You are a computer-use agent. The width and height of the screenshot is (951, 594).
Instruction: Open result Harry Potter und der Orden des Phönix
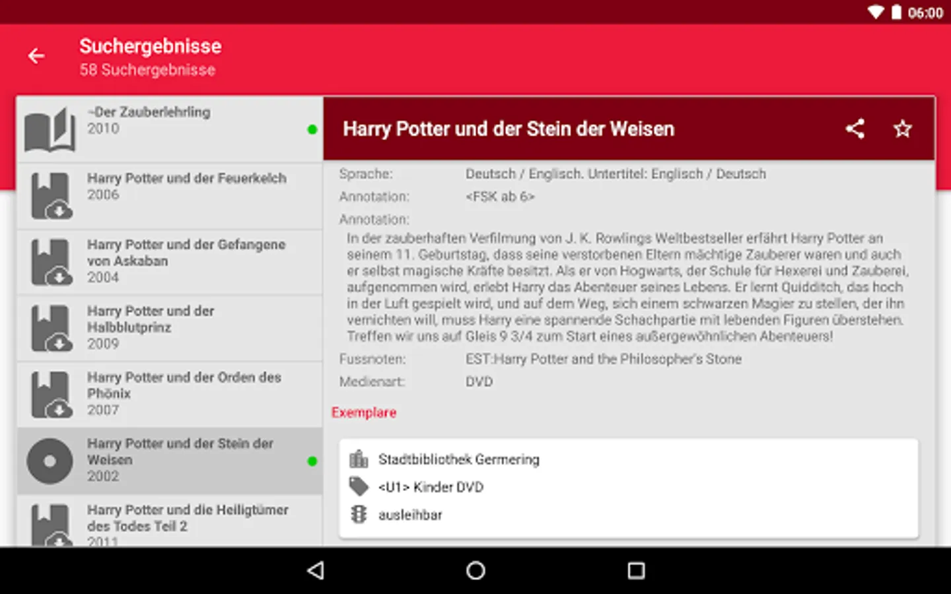point(170,395)
